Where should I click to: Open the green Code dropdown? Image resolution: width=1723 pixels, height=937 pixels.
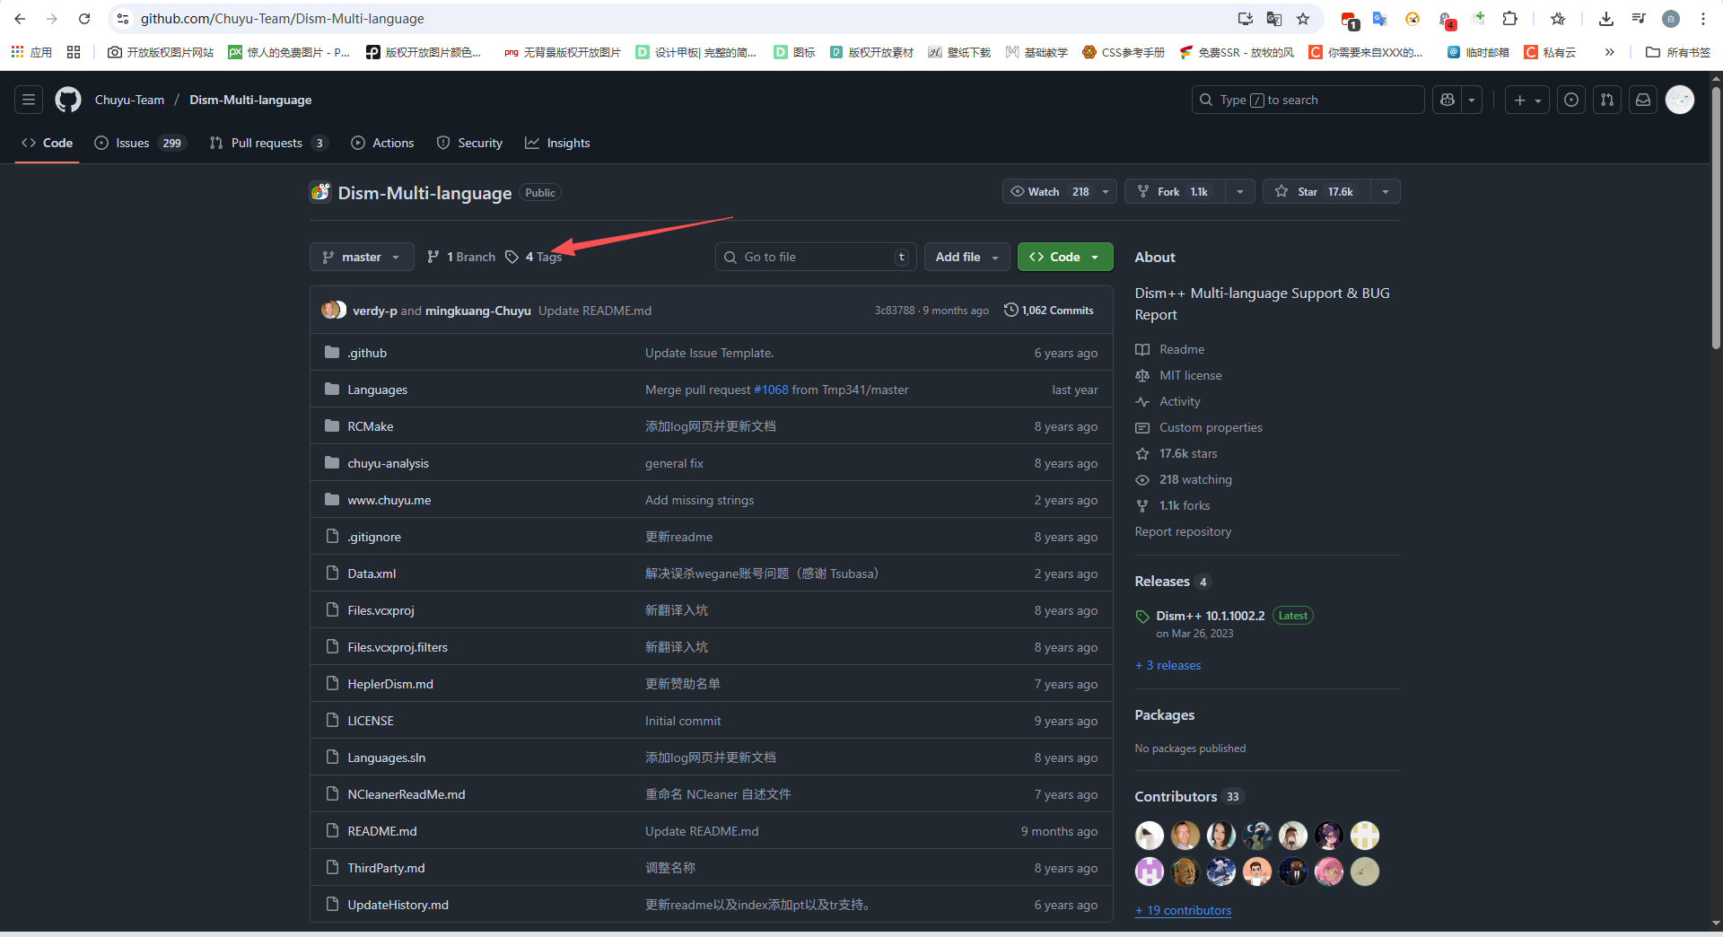tap(1065, 257)
